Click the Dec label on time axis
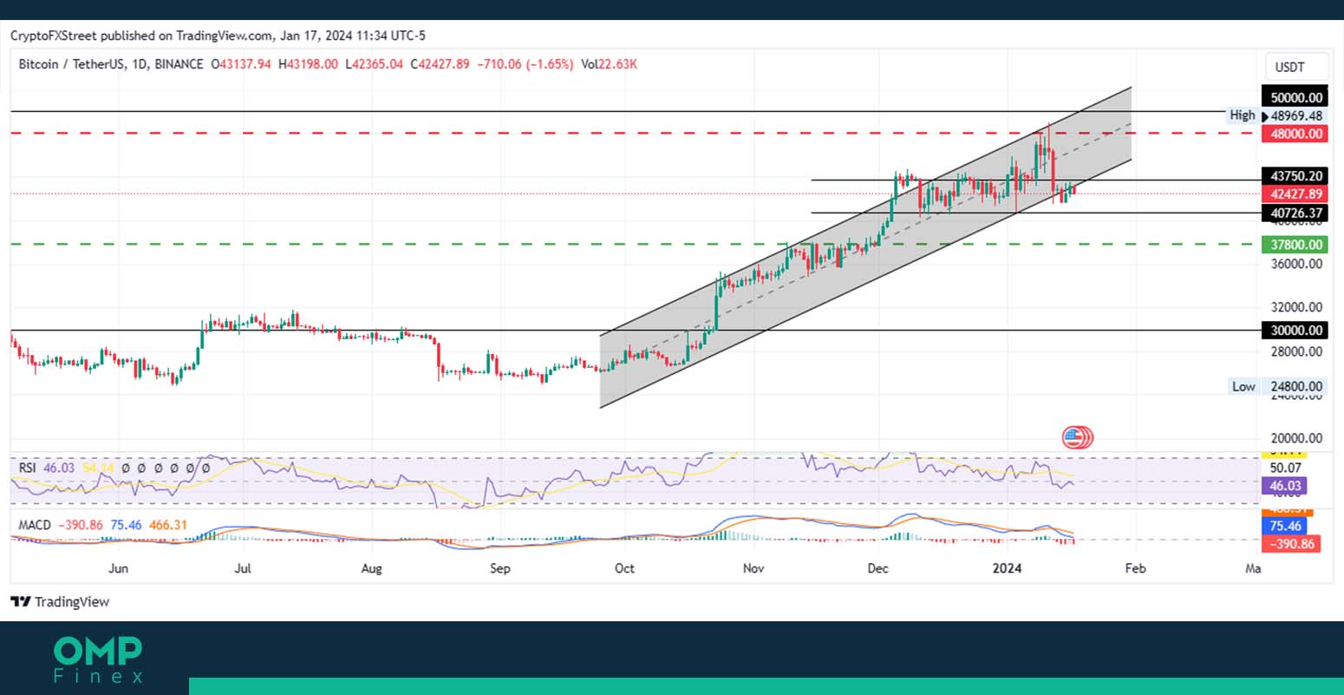Image resolution: width=1344 pixels, height=695 pixels. click(x=878, y=568)
